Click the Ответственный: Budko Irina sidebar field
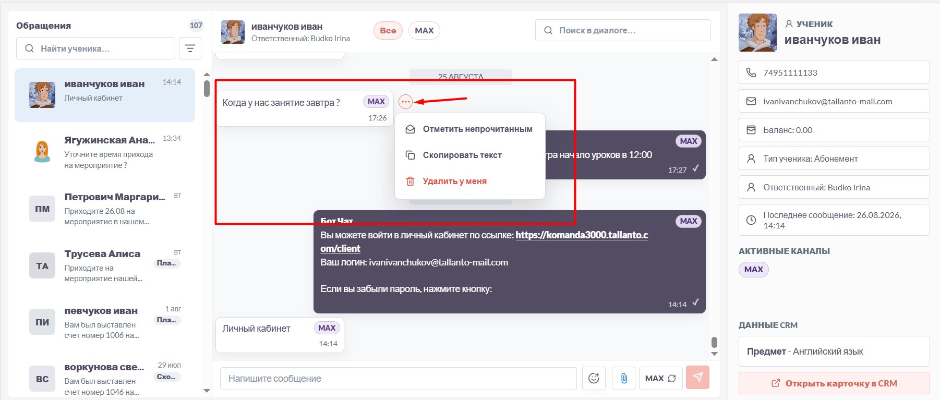This screenshot has height=400, width=940. pyautogui.click(x=834, y=187)
